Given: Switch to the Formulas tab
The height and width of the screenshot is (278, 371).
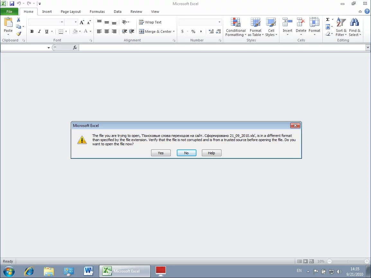Looking at the screenshot, I should click(x=97, y=12).
